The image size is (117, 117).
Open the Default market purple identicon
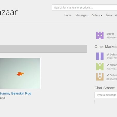pos(100,56)
